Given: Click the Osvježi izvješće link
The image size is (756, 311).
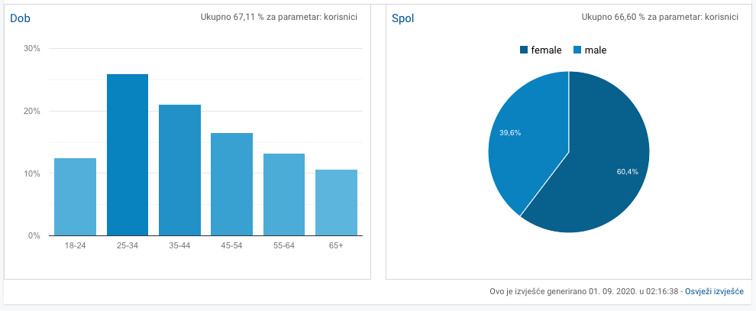Looking at the screenshot, I should tap(714, 292).
